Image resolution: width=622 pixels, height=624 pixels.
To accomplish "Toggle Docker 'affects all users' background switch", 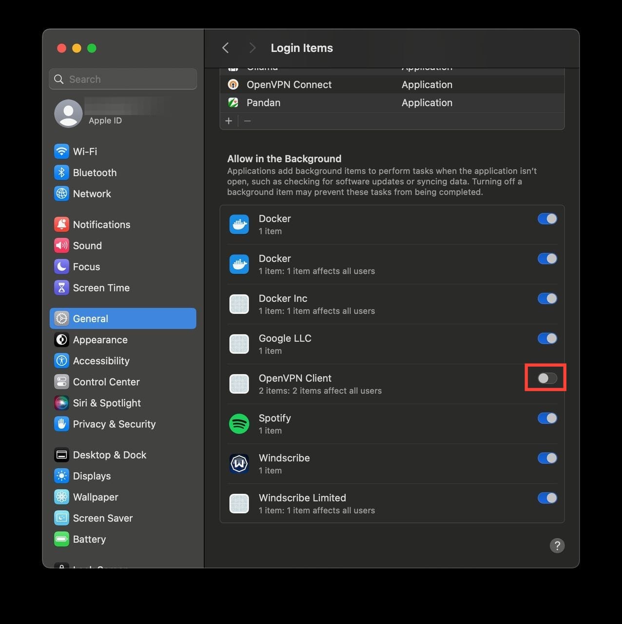I will pos(547,259).
